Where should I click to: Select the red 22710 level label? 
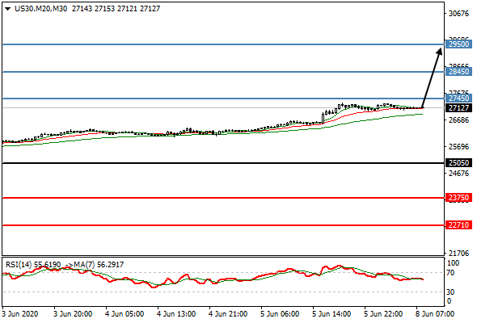(x=458, y=225)
